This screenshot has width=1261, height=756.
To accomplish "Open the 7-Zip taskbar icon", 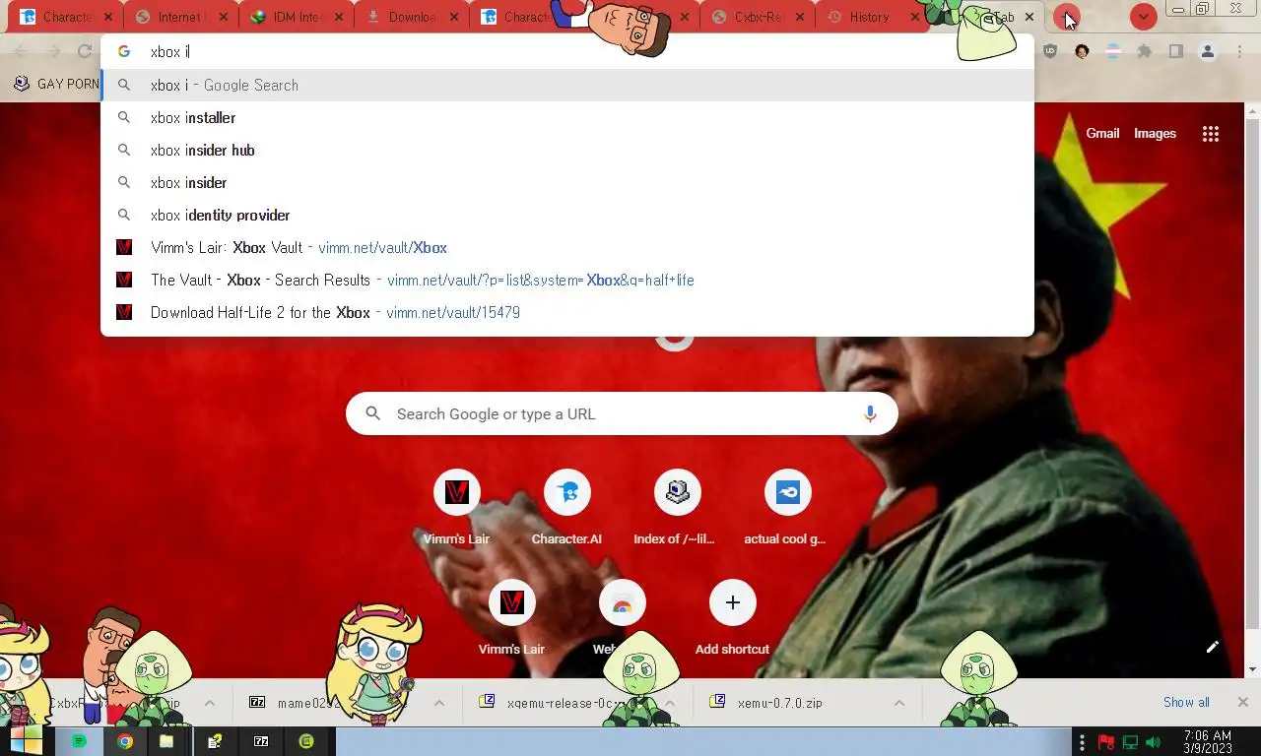I will [261, 741].
